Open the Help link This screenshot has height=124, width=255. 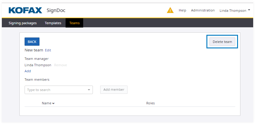tap(182, 10)
